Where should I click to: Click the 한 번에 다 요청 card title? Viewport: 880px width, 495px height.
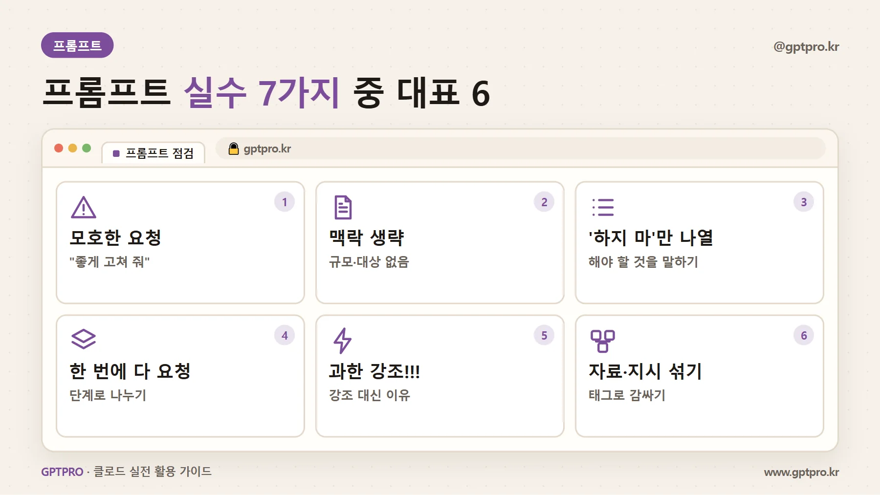point(130,371)
